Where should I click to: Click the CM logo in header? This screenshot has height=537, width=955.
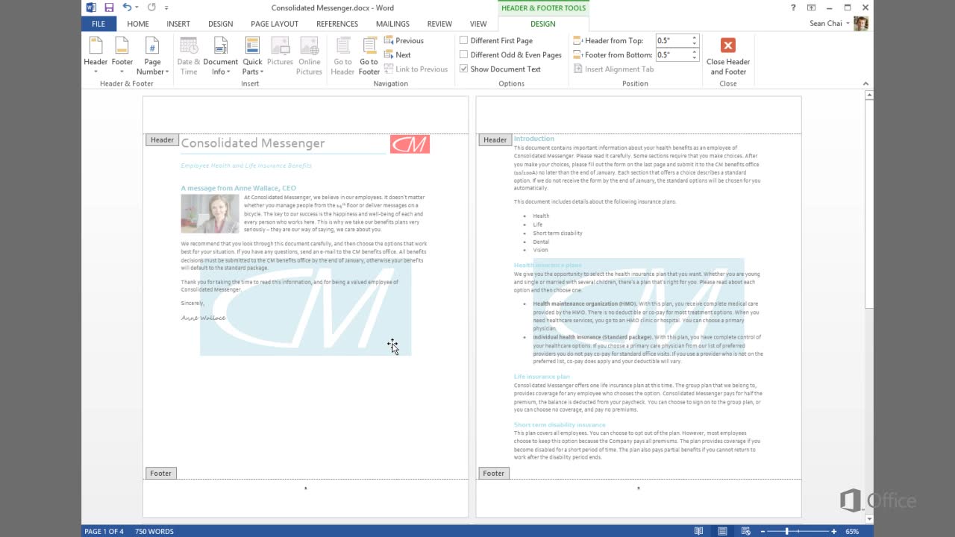click(x=410, y=144)
